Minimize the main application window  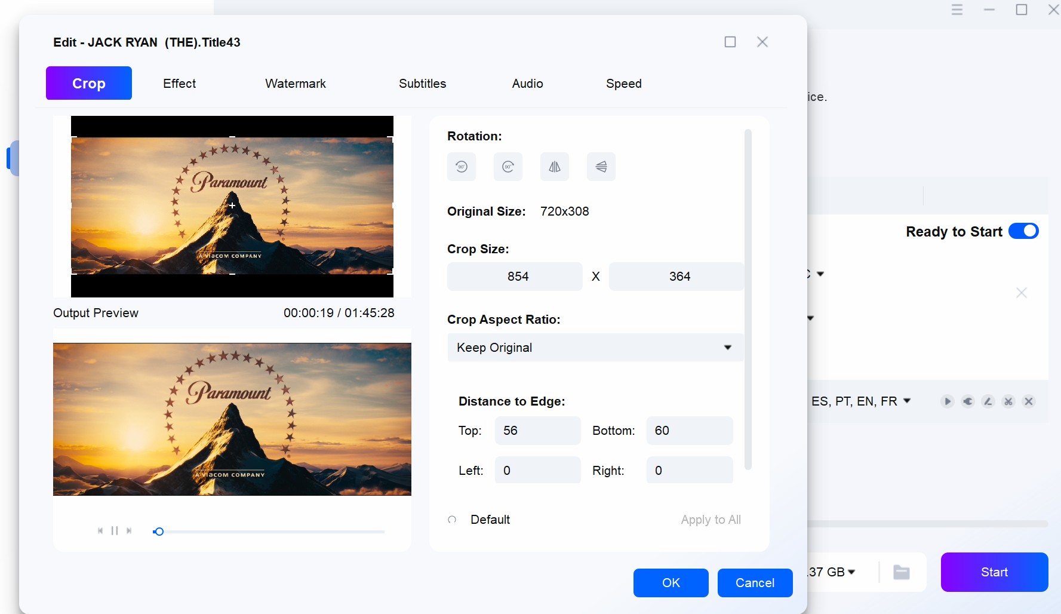click(x=989, y=10)
